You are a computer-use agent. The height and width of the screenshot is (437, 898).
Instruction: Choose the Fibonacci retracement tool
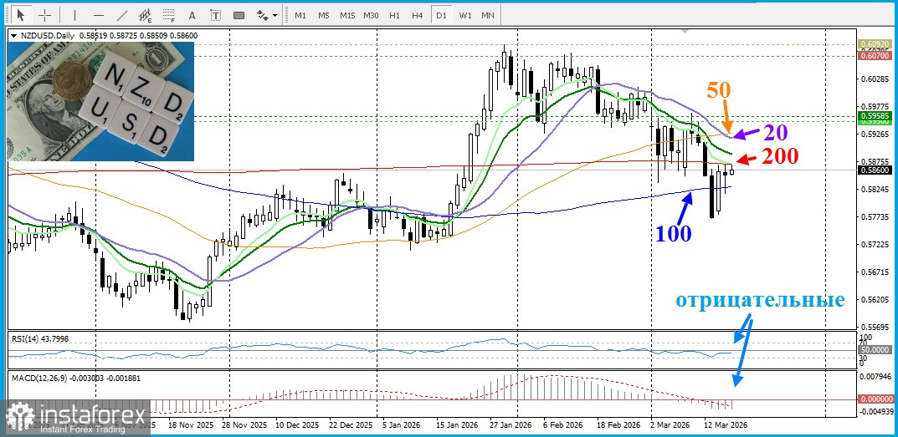pyautogui.click(x=169, y=15)
